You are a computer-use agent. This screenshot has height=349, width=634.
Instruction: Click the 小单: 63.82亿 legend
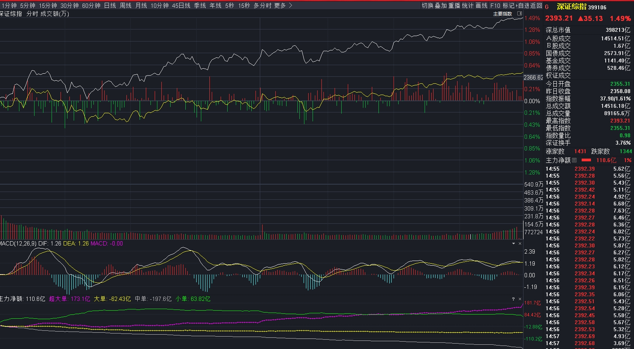[193, 299]
